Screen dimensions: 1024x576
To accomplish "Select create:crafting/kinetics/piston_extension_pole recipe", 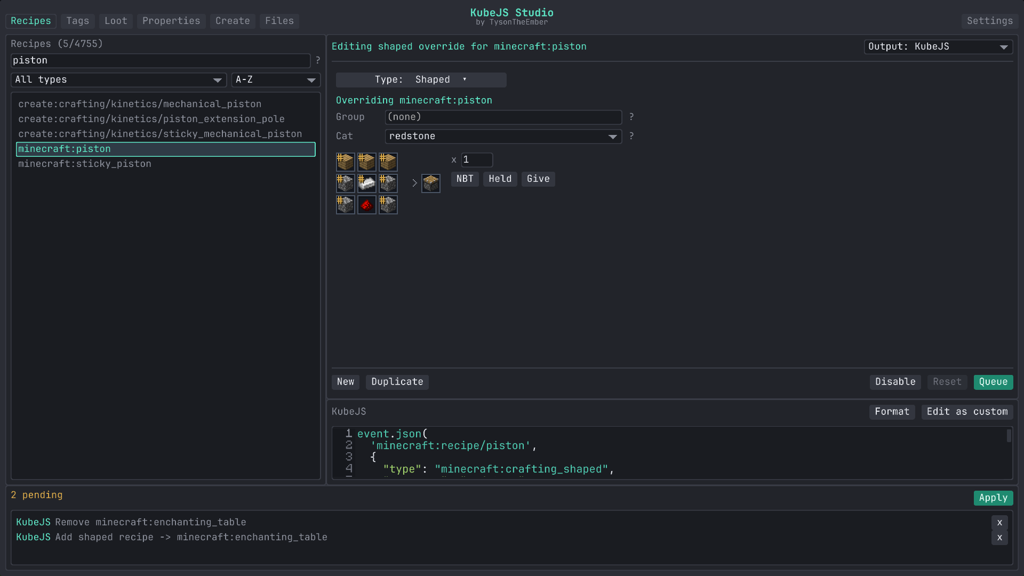I will point(166,119).
